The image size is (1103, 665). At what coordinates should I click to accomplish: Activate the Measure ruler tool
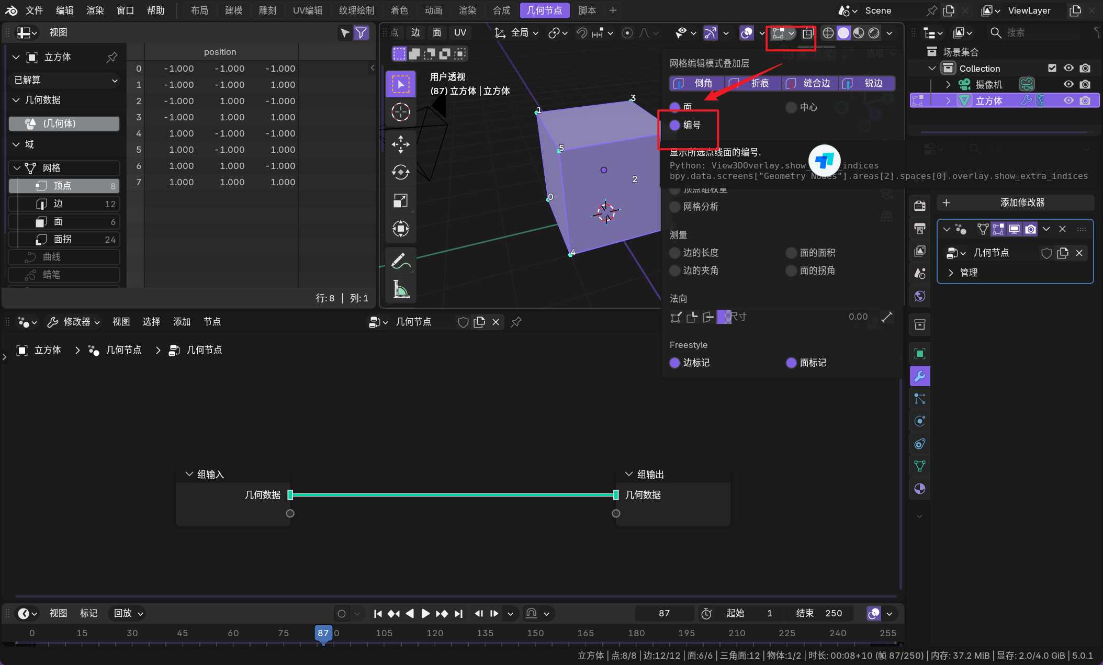(401, 289)
